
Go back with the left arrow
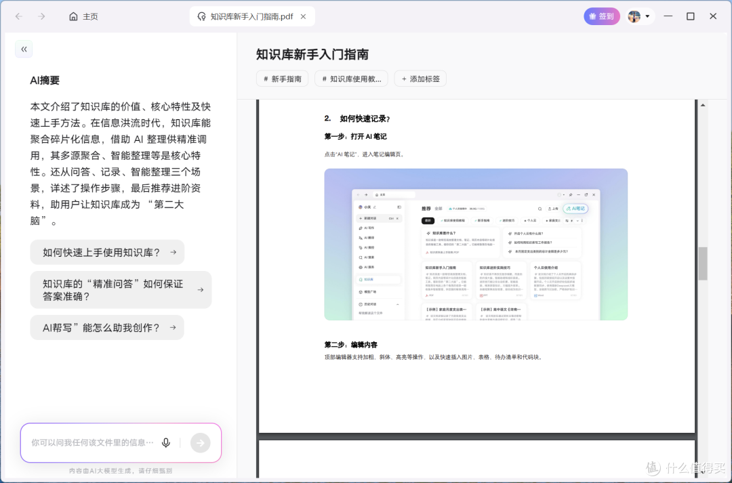pos(19,16)
